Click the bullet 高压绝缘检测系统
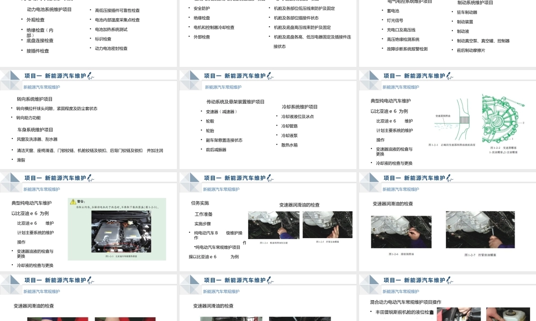 click(403, 39)
